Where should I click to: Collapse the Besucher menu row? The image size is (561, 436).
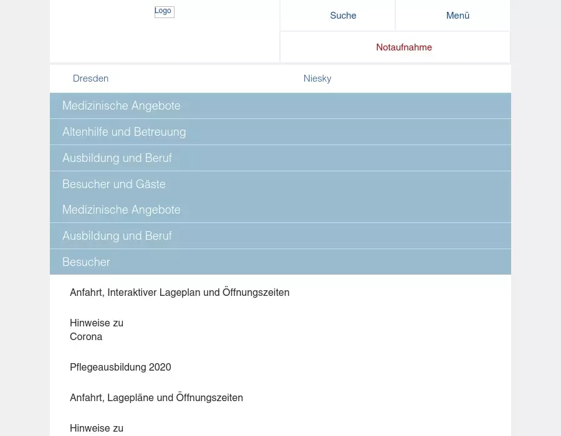point(86,262)
